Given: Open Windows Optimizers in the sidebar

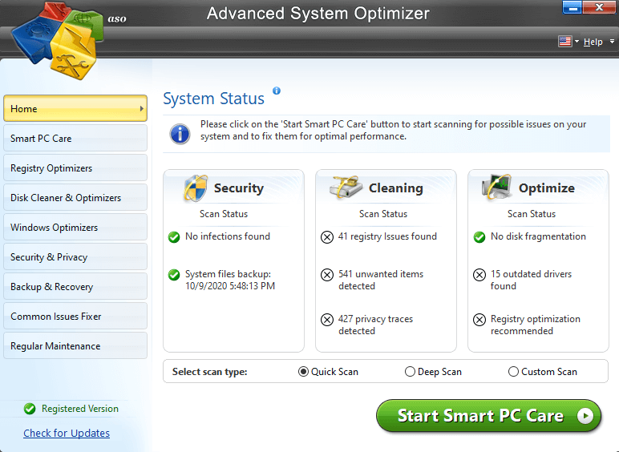Looking at the screenshot, I should (x=75, y=227).
